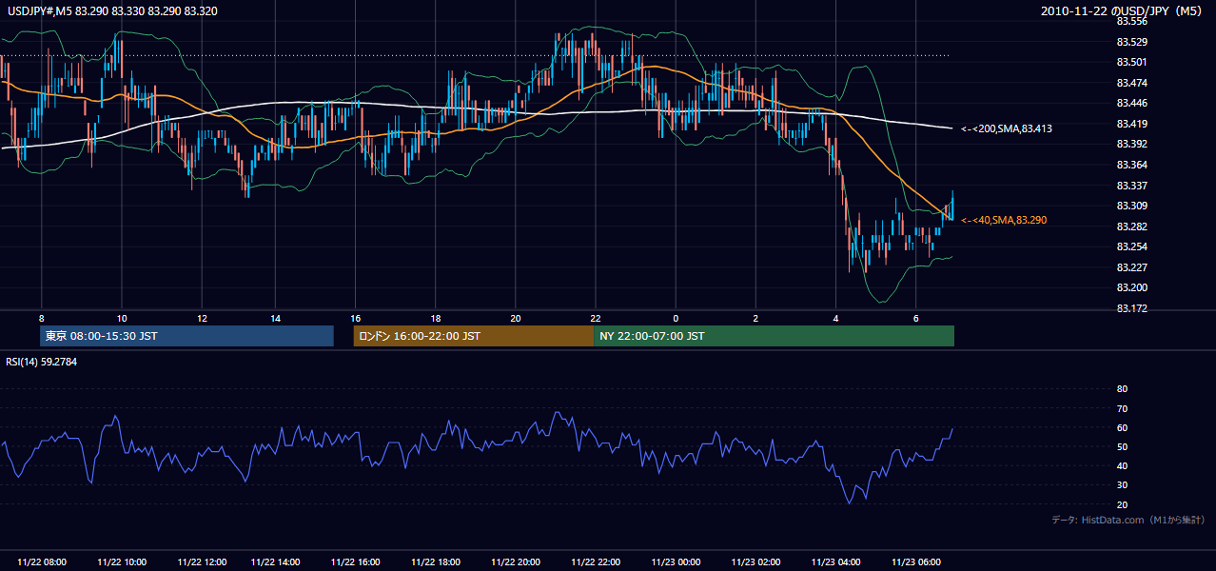Image resolution: width=1216 pixels, height=571 pixels.
Task: Click the データ: HistData.com source credit
Action: pyautogui.click(x=1128, y=520)
